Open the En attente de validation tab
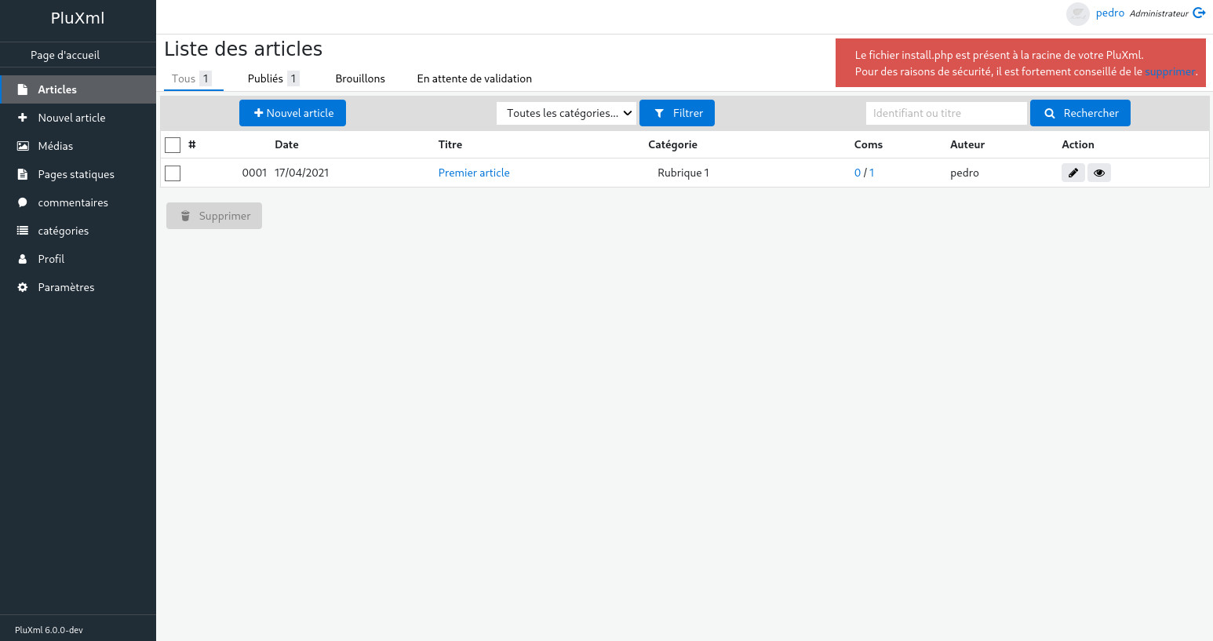1213x641 pixels. point(474,78)
